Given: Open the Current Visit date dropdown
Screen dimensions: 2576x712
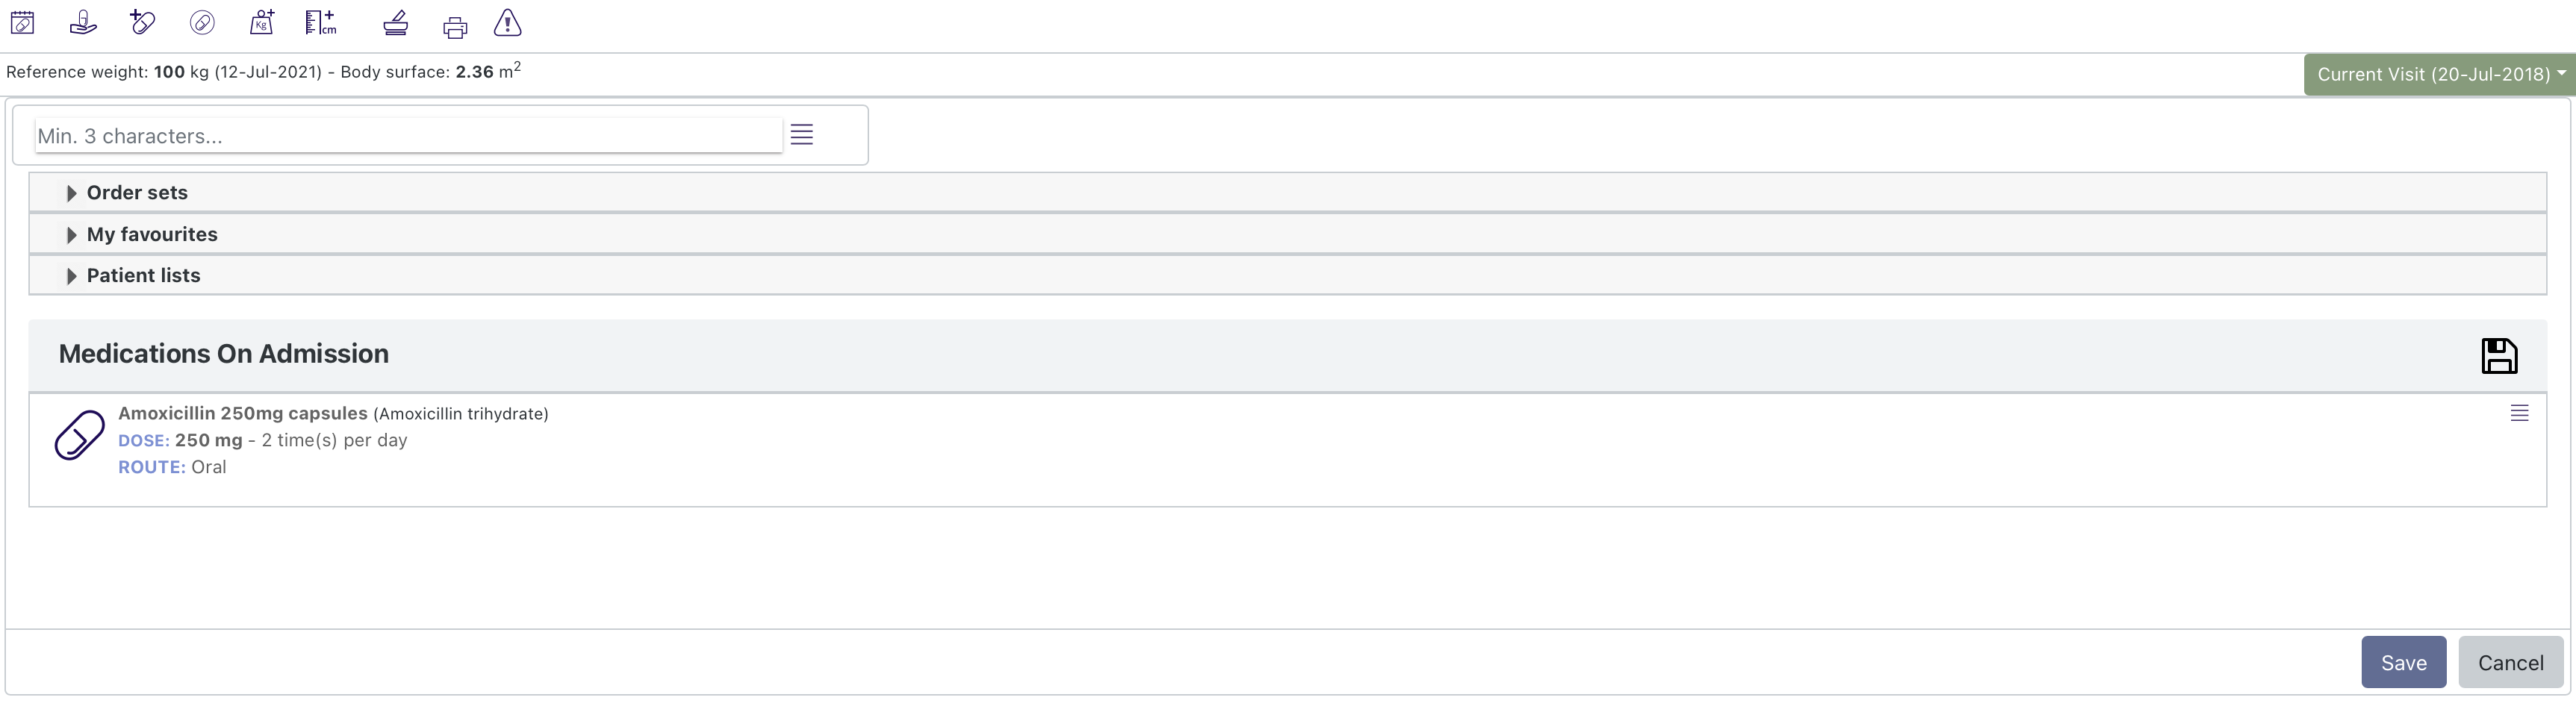Looking at the screenshot, I should coord(2440,74).
